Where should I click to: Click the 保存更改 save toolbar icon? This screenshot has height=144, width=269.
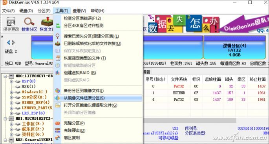(11, 22)
